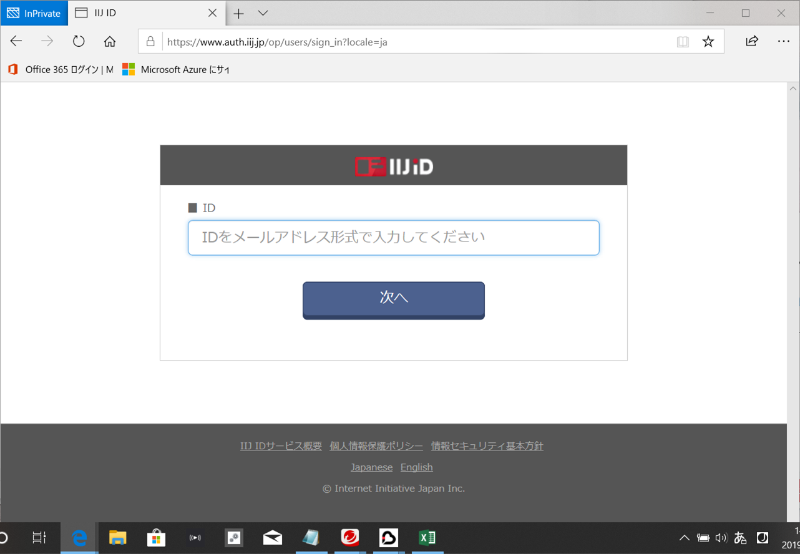The width and height of the screenshot is (800, 554).
Task: Go back to the previous page
Action: pos(16,42)
